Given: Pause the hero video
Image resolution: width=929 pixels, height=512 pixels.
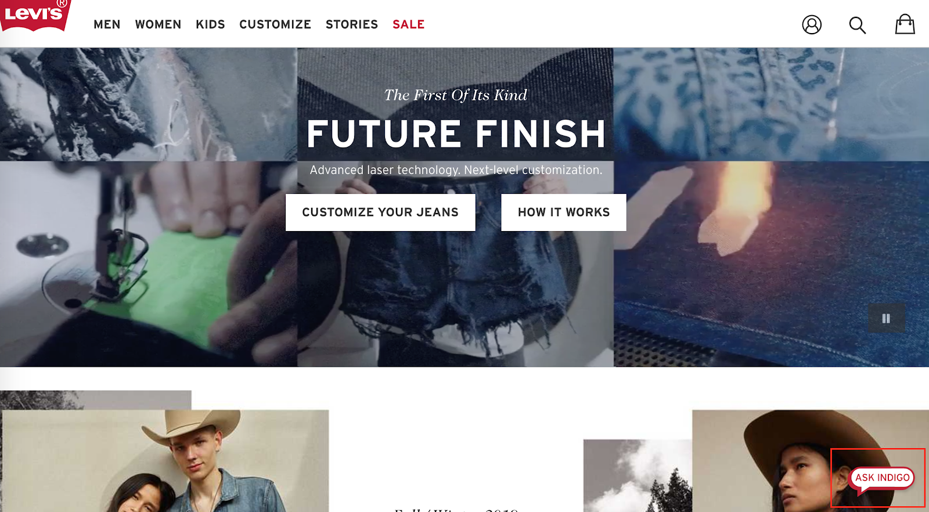Looking at the screenshot, I should click(886, 318).
